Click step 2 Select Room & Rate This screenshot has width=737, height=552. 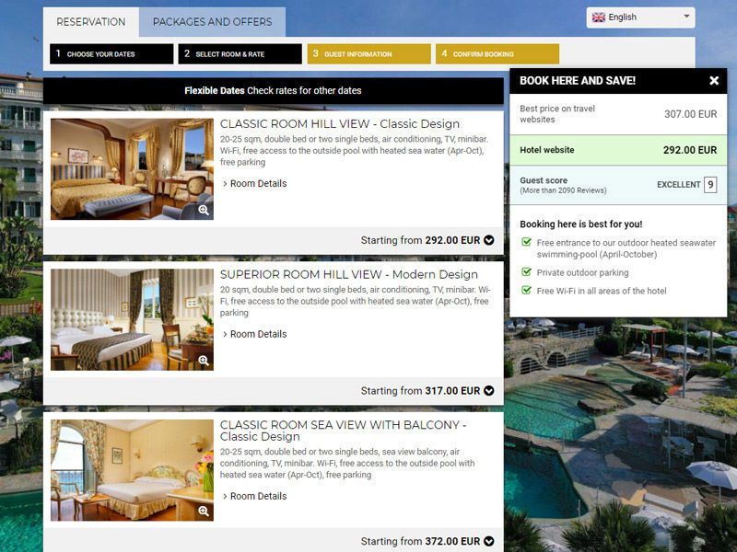coord(240,54)
